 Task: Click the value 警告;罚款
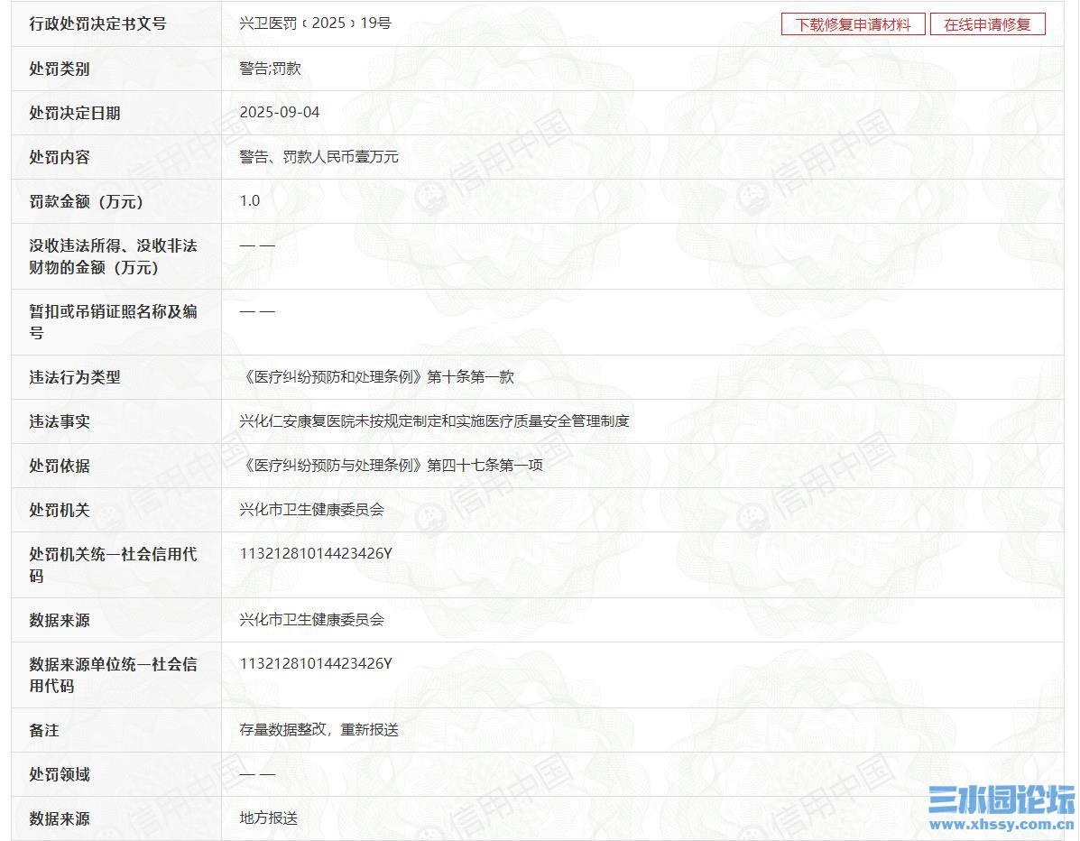tap(270, 69)
